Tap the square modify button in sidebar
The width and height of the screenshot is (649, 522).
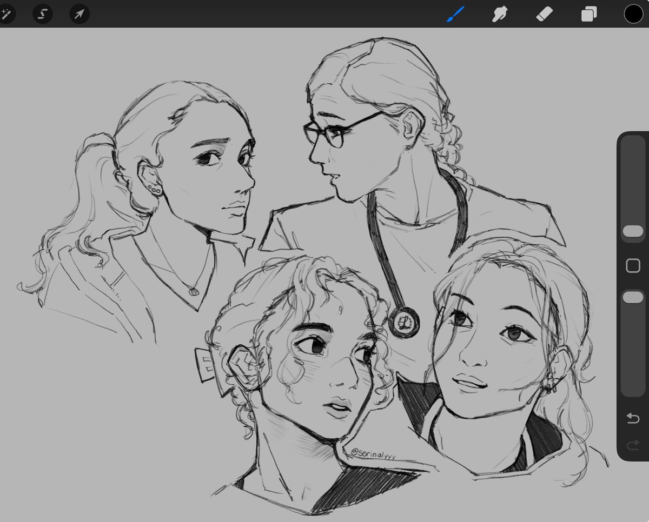pyautogui.click(x=633, y=265)
